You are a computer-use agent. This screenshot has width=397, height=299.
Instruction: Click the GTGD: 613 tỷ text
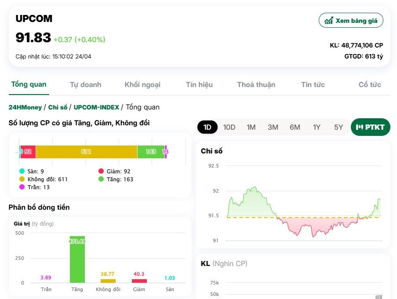point(364,56)
